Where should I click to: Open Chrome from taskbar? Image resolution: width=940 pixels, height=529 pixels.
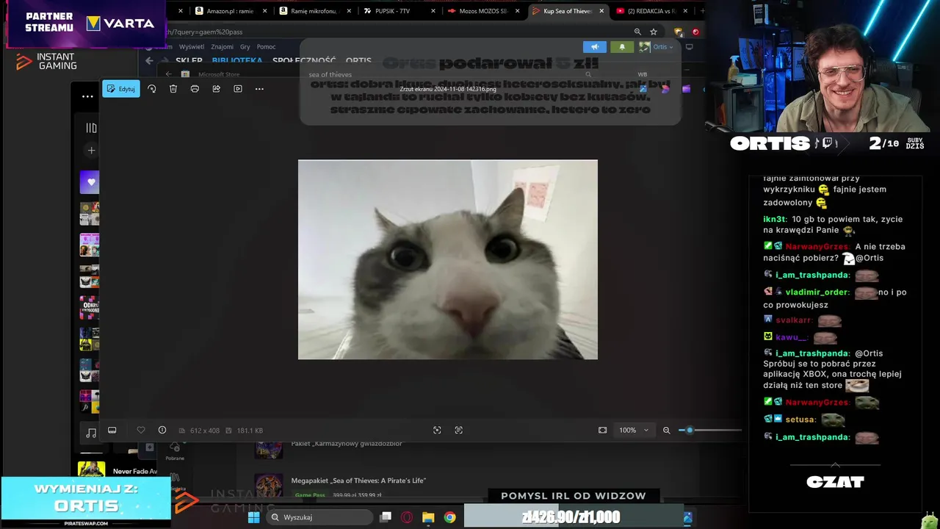tap(449, 517)
